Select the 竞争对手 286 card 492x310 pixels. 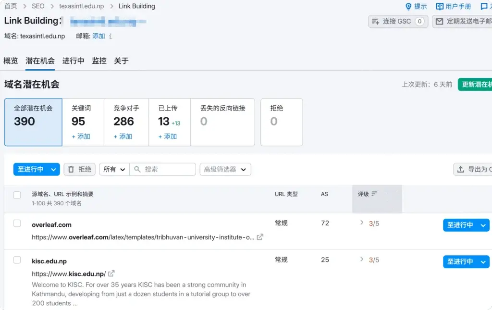coord(126,122)
